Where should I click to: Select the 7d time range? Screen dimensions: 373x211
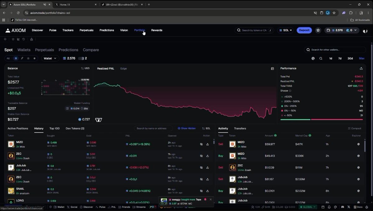click(x=340, y=59)
